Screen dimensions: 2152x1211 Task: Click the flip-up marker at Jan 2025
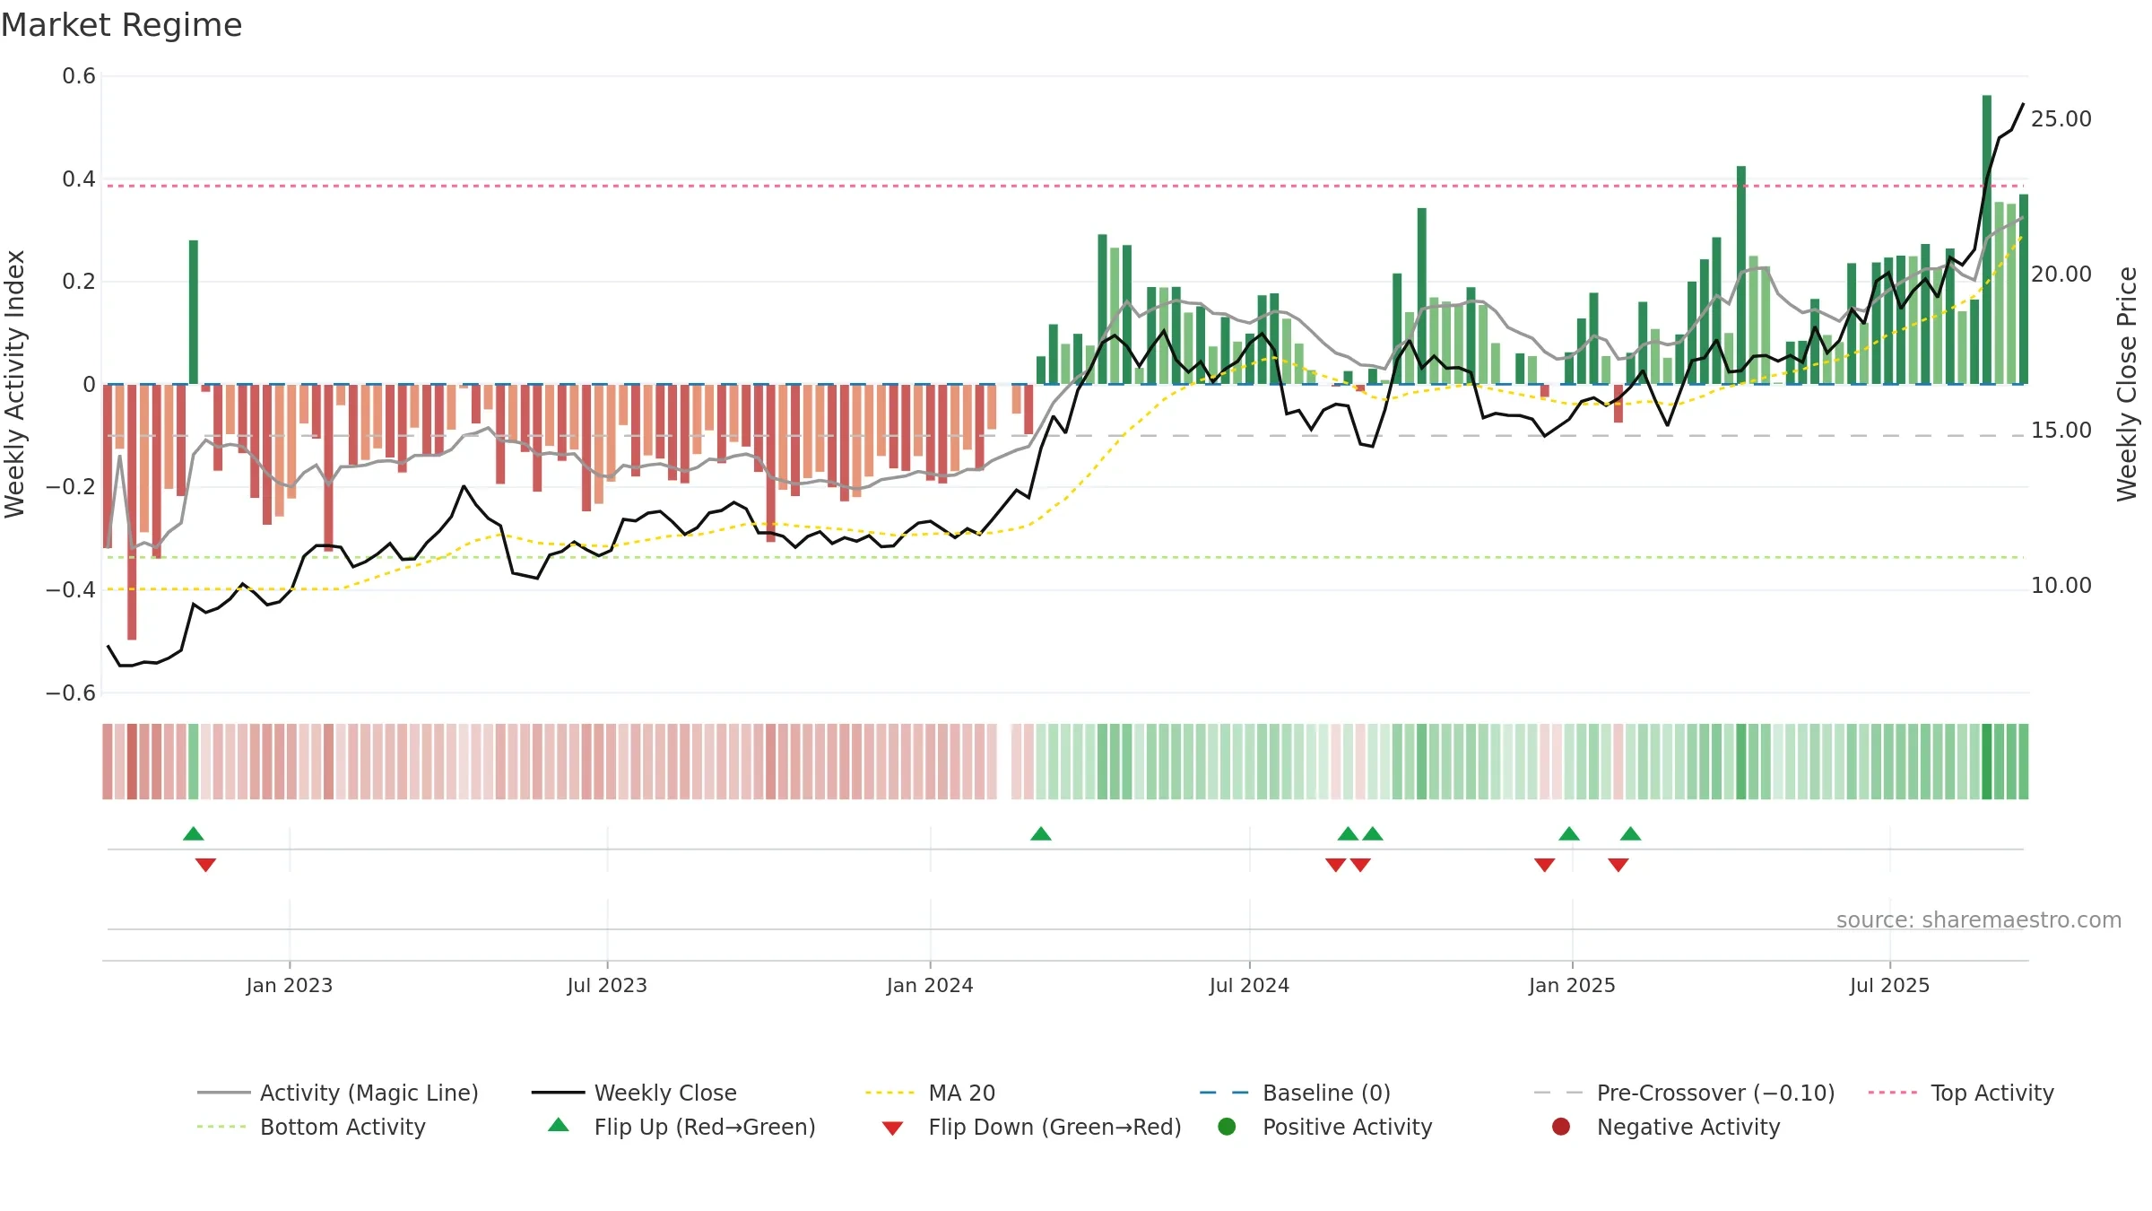point(1569,833)
